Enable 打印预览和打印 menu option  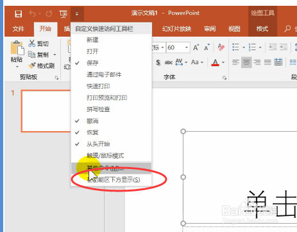(x=111, y=98)
